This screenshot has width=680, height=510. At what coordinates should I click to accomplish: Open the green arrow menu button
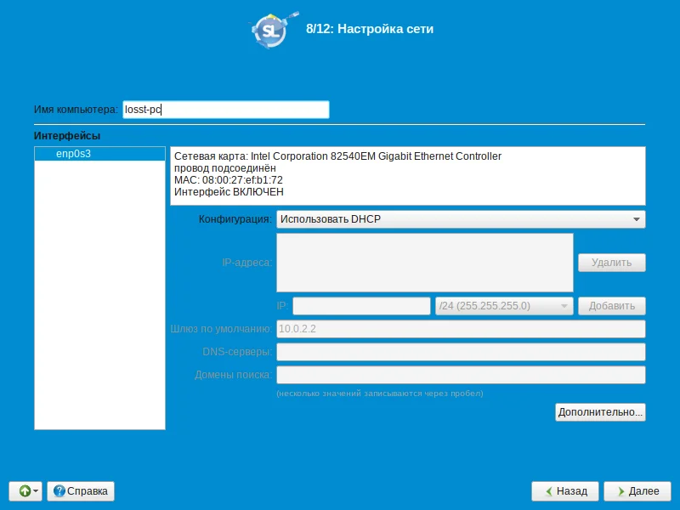pyautogui.click(x=25, y=491)
